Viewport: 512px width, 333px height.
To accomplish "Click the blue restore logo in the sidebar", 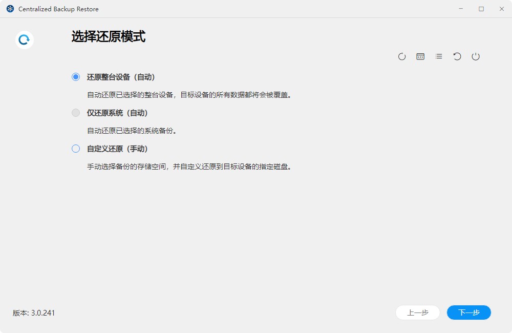I will [24, 39].
